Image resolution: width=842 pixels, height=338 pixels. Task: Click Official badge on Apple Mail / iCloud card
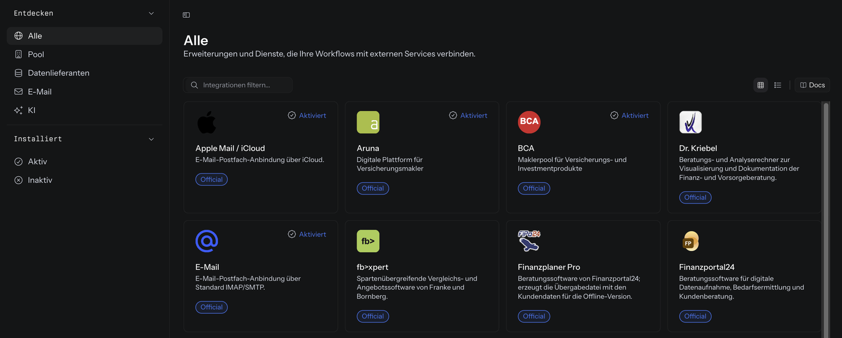click(x=212, y=180)
